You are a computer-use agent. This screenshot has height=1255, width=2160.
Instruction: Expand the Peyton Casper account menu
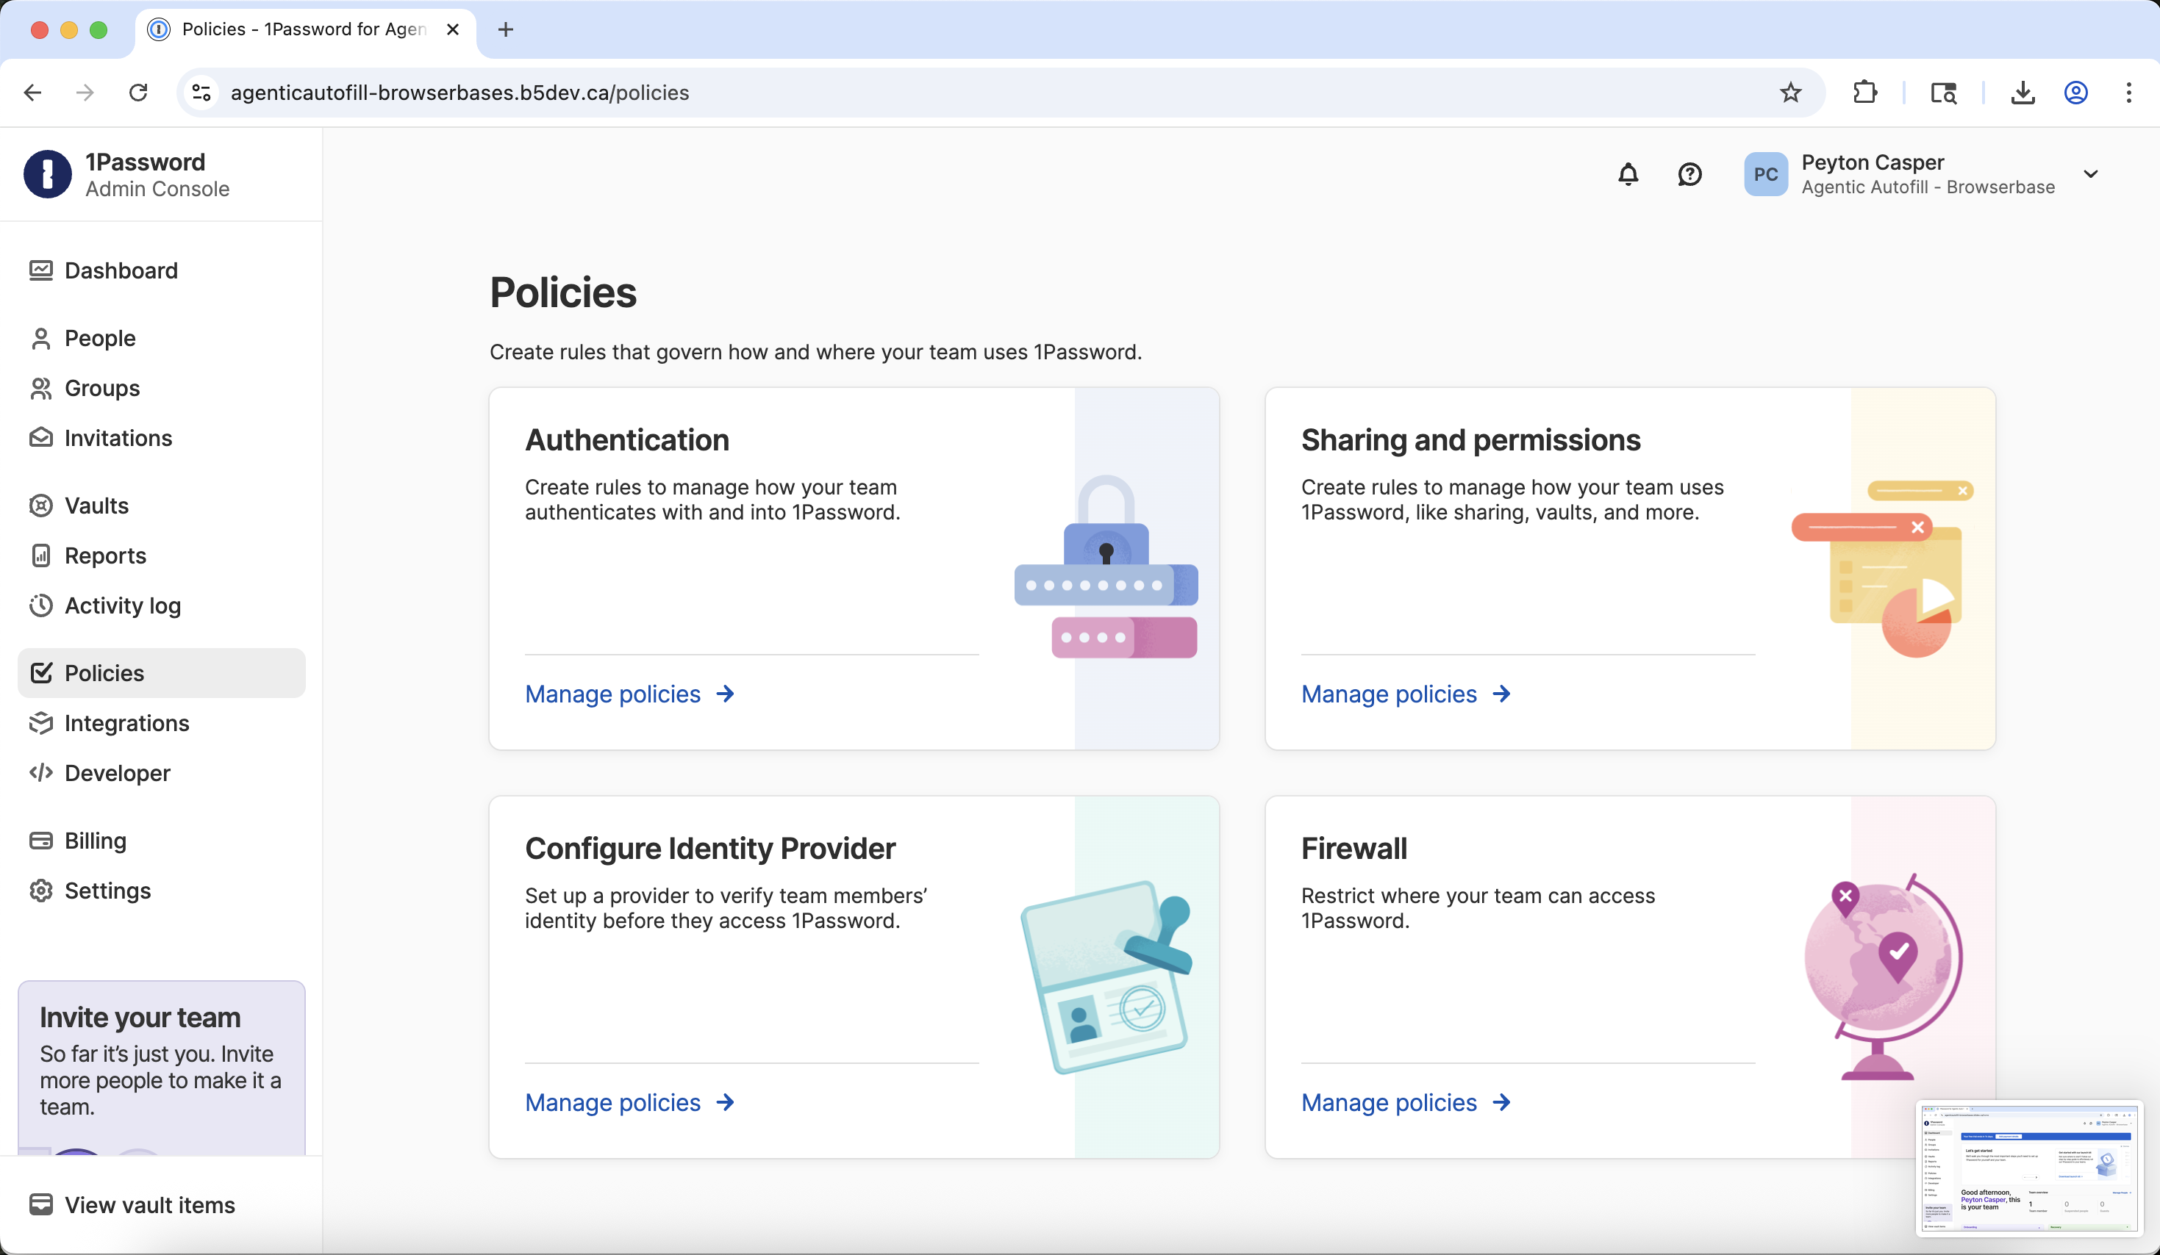(x=2091, y=175)
